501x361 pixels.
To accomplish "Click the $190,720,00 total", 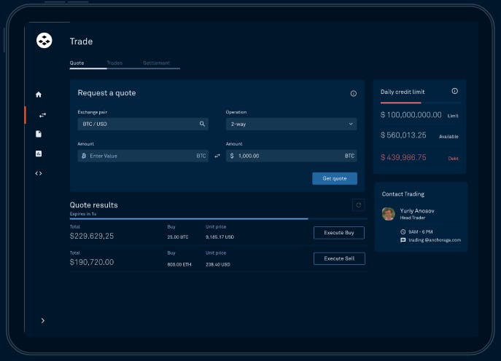I will pos(92,262).
